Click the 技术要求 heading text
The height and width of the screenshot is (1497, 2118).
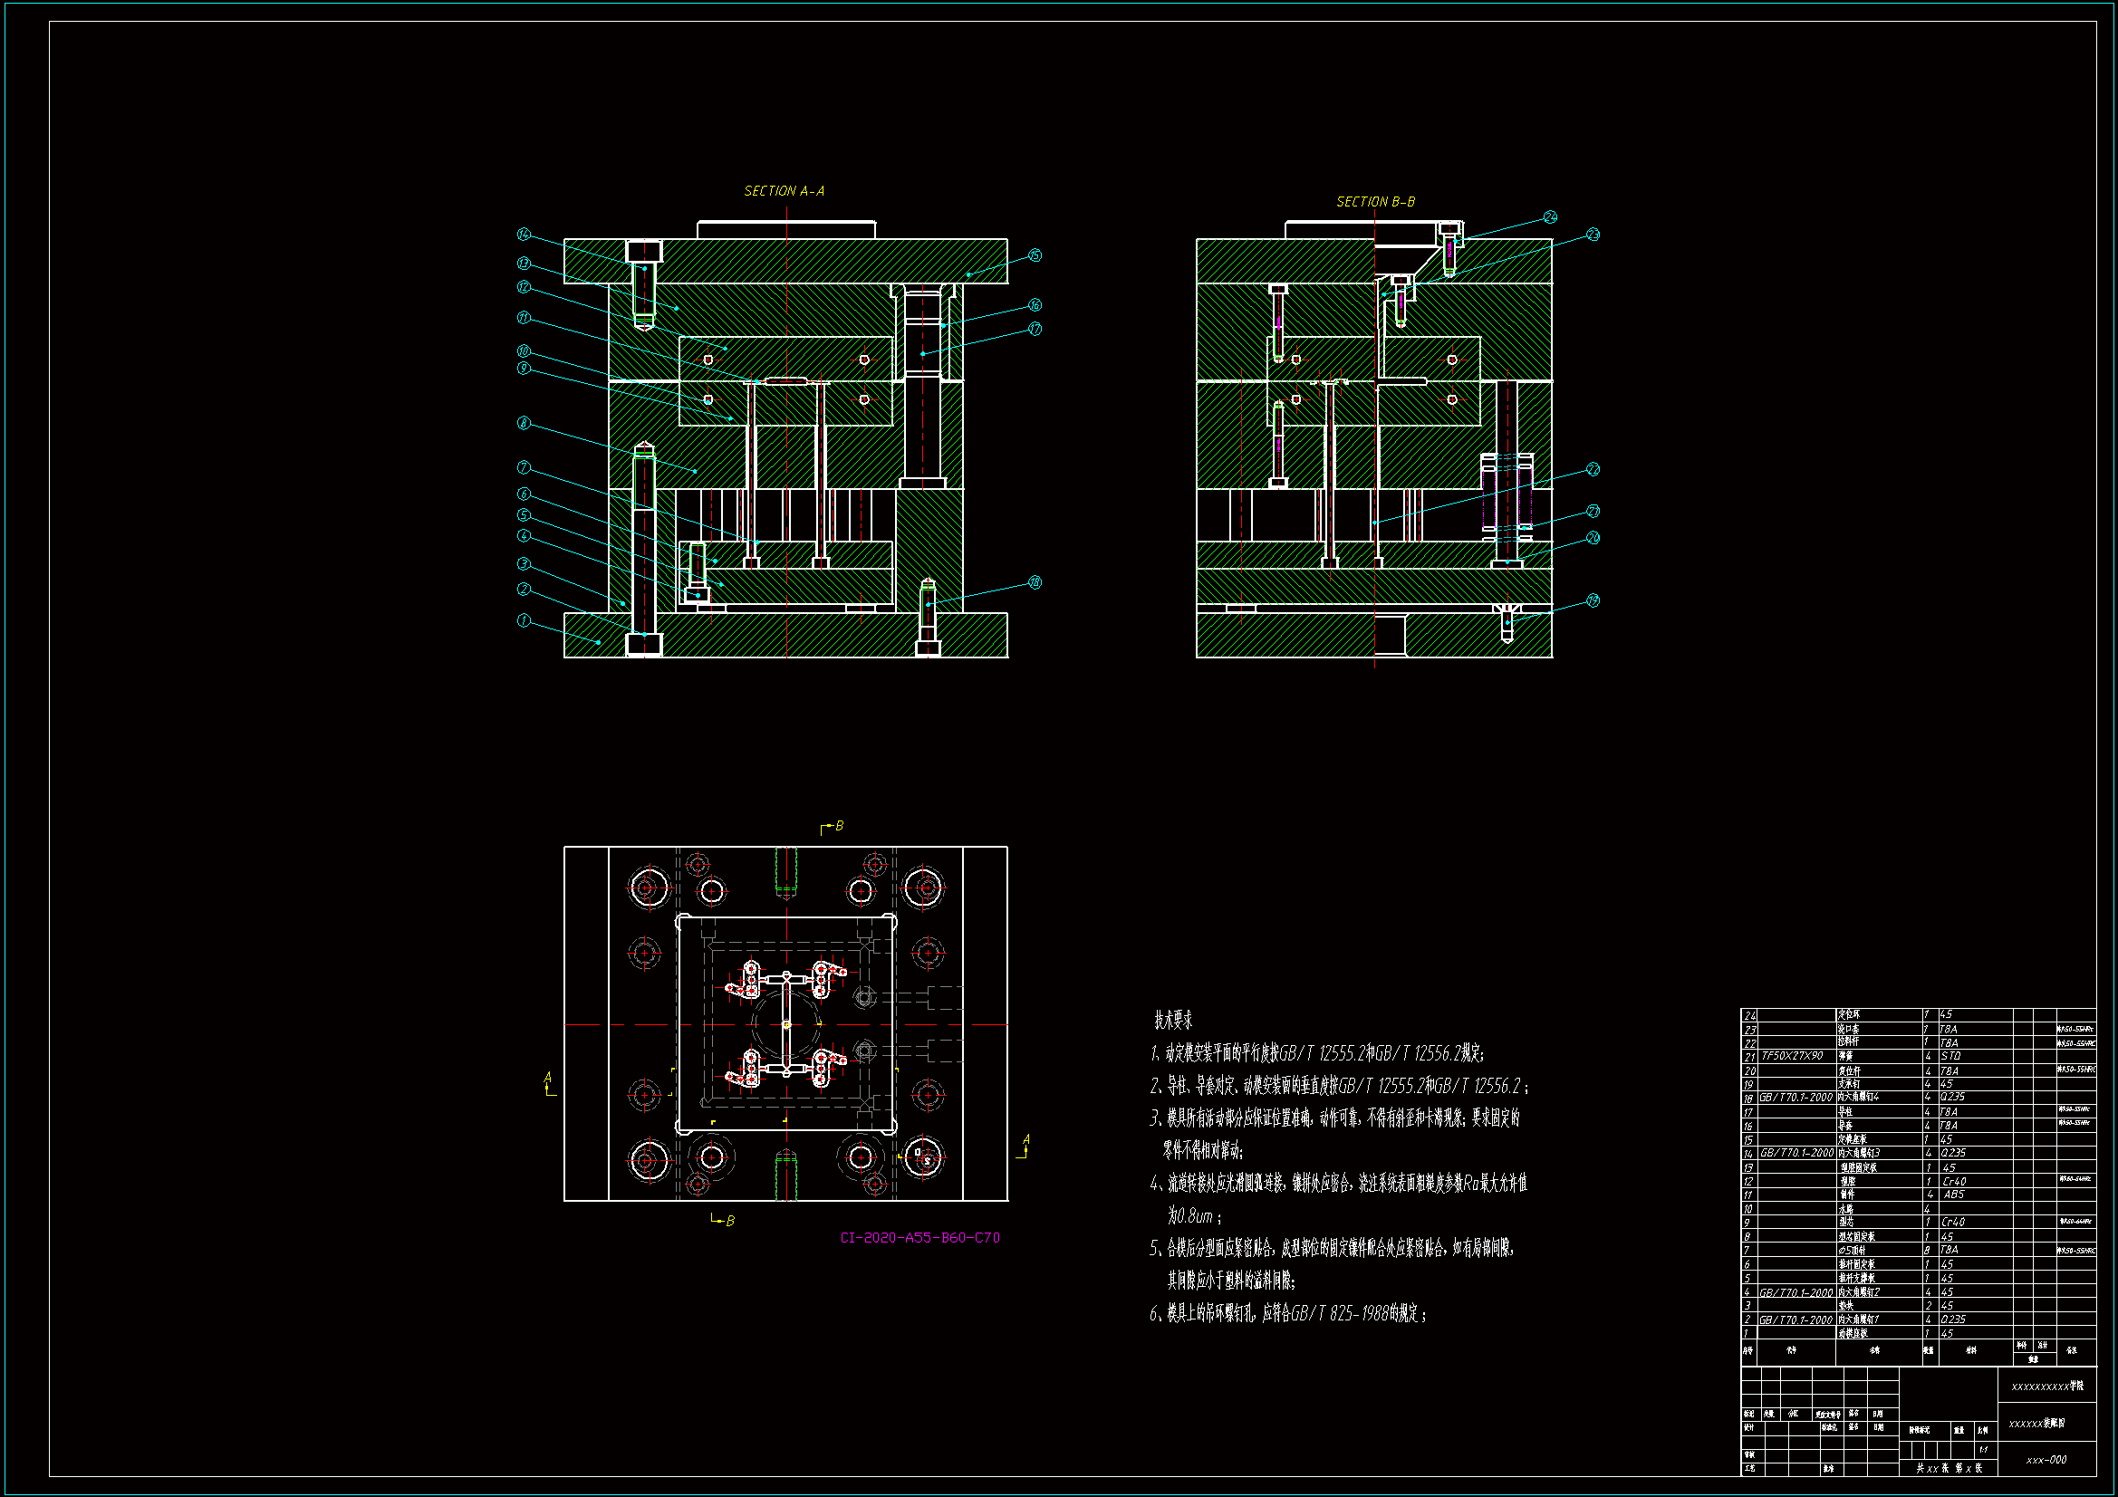[x=1173, y=1020]
